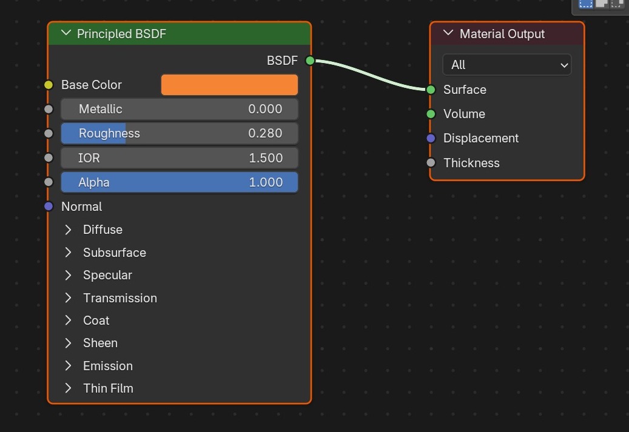Click the Metallic input socket
629x432 pixels.
tap(49, 109)
